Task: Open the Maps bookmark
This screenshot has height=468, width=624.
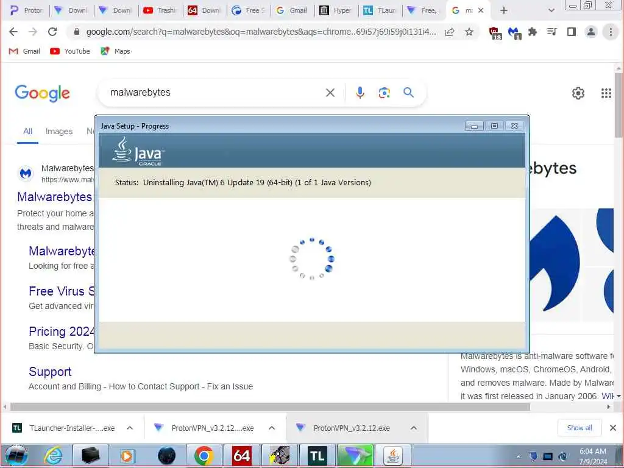Action: click(115, 51)
